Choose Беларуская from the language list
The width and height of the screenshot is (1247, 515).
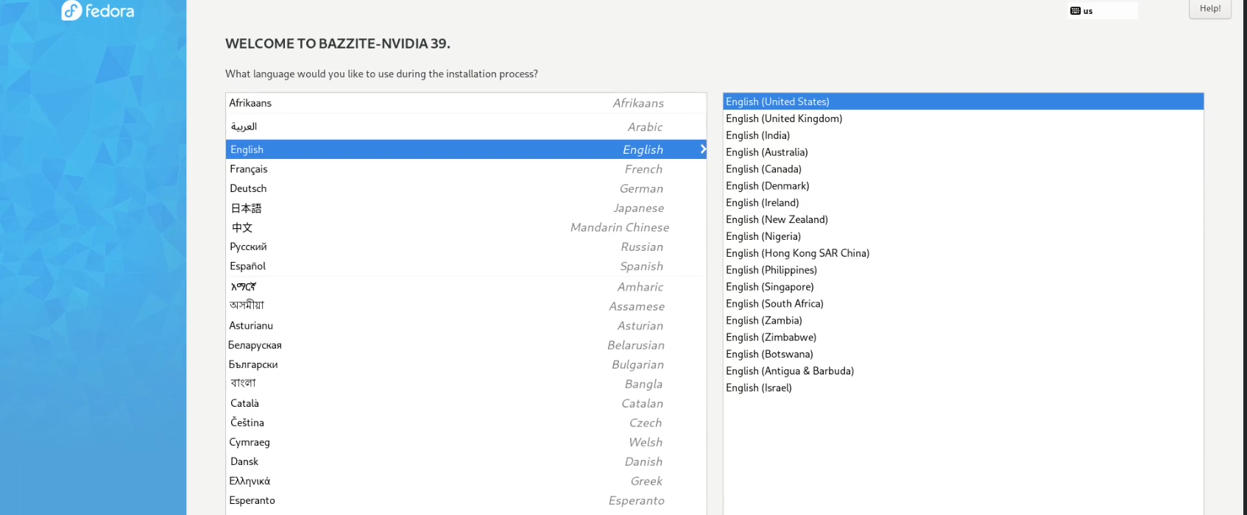click(466, 345)
